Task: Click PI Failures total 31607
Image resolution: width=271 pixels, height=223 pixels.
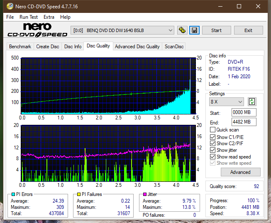Action: (124, 213)
